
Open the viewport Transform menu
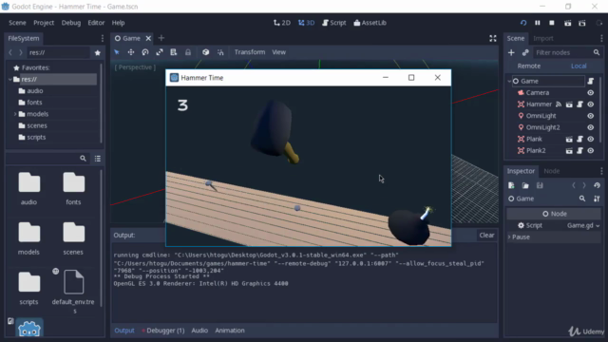click(250, 52)
